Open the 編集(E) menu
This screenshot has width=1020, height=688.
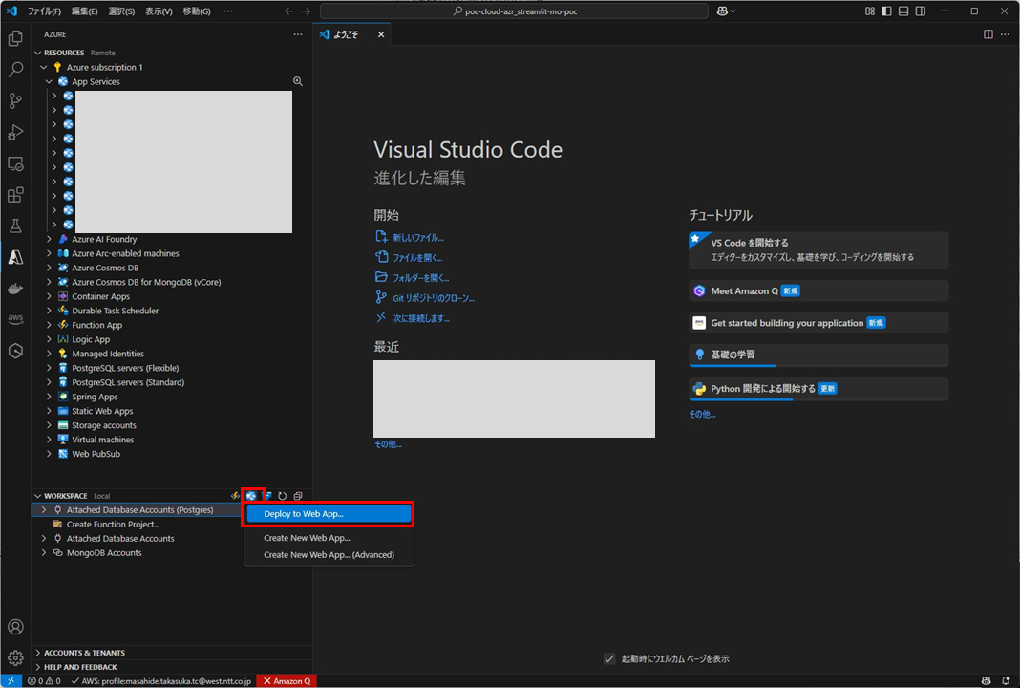point(84,11)
